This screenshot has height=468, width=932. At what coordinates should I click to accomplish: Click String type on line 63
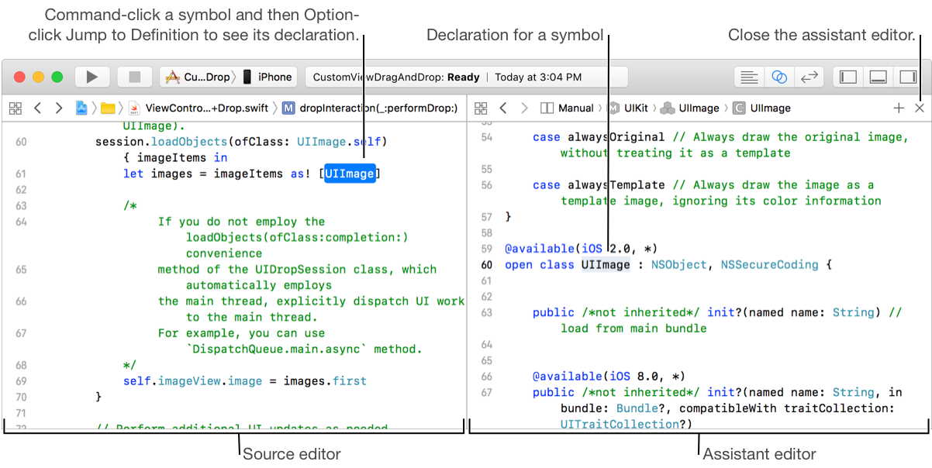pos(853,312)
